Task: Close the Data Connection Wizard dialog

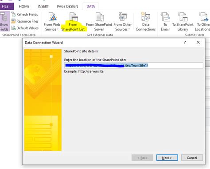Action: (198, 43)
